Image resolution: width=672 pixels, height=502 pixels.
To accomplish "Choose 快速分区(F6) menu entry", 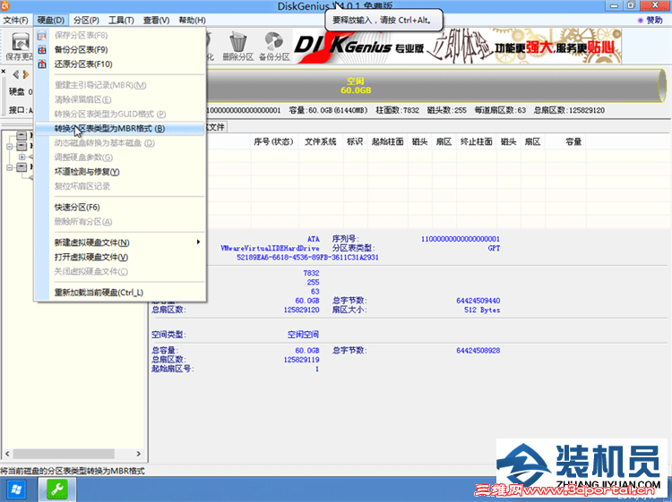I will point(119,207).
